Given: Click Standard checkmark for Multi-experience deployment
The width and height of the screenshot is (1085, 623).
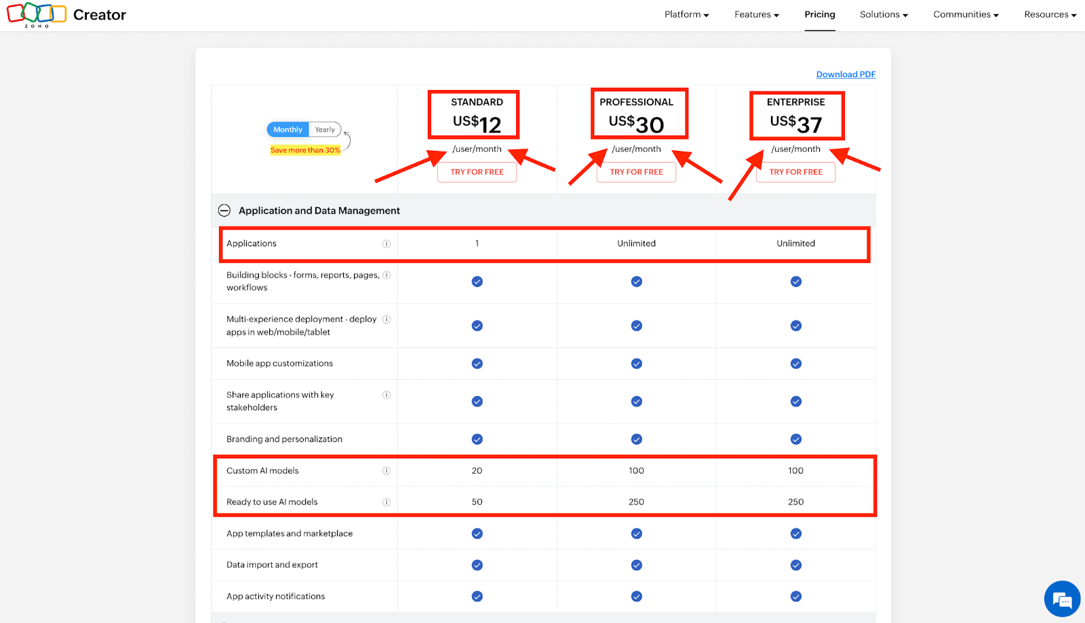Looking at the screenshot, I should 477,326.
